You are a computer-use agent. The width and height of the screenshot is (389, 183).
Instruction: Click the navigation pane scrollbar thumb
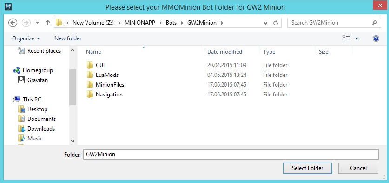click(x=73, y=87)
